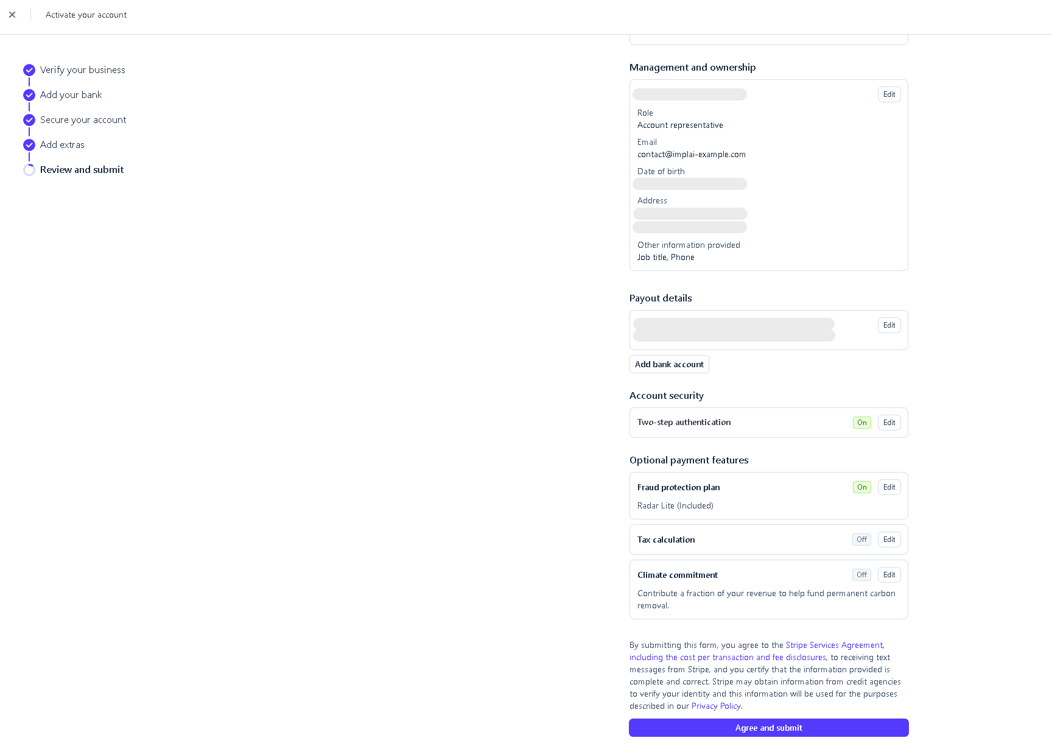Click the Optional payment features heading
The width and height of the screenshot is (1052, 749).
(x=689, y=460)
